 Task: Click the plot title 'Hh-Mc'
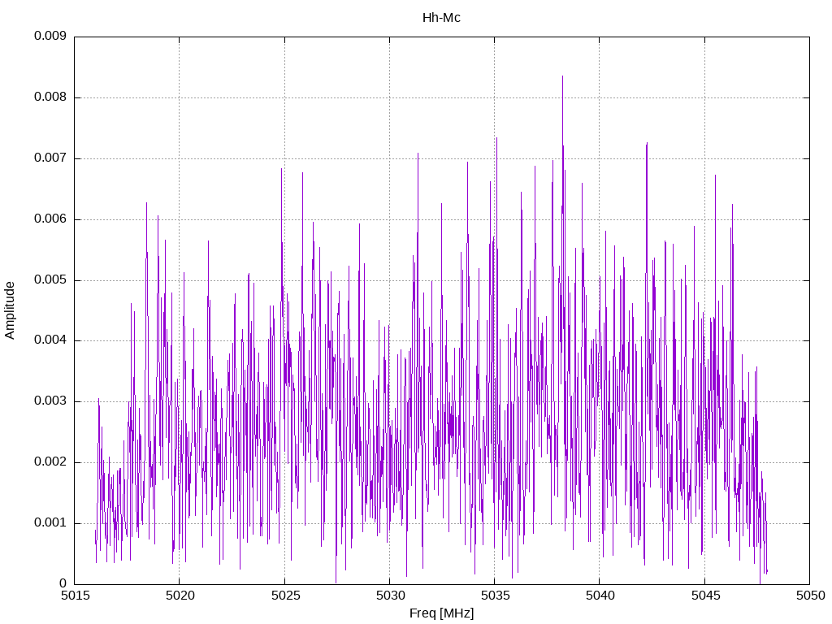click(441, 18)
